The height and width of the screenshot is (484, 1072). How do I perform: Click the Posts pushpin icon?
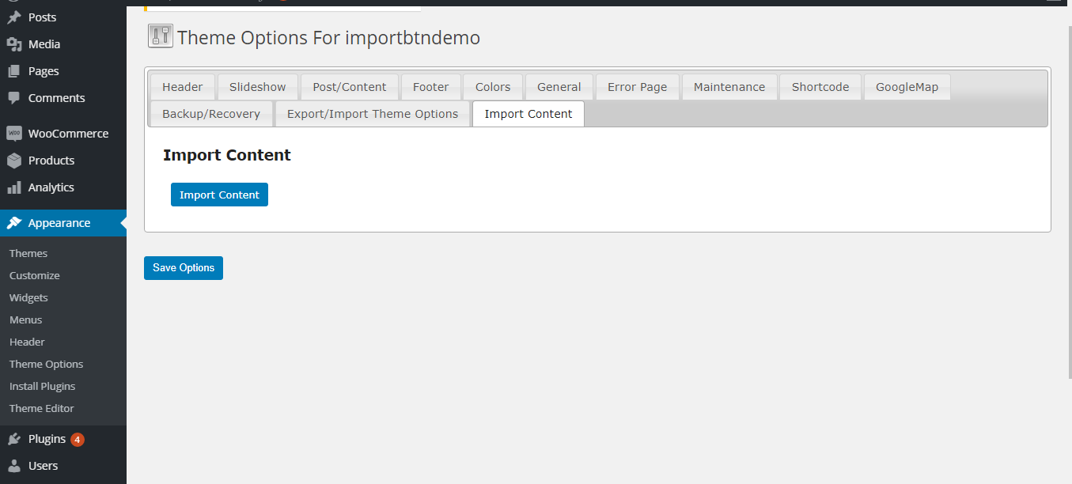(13, 17)
